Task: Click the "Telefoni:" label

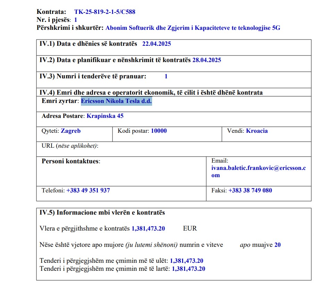Action: click(53, 190)
